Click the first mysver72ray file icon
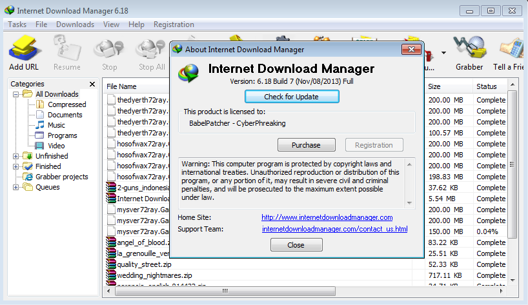528x305 pixels. tap(111, 210)
